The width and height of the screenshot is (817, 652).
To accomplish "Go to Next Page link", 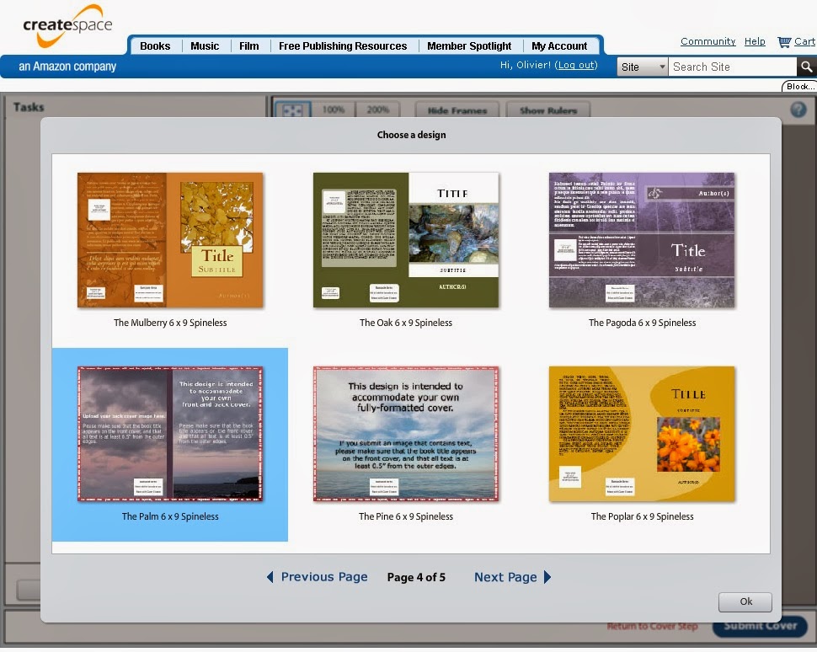I will (x=505, y=577).
